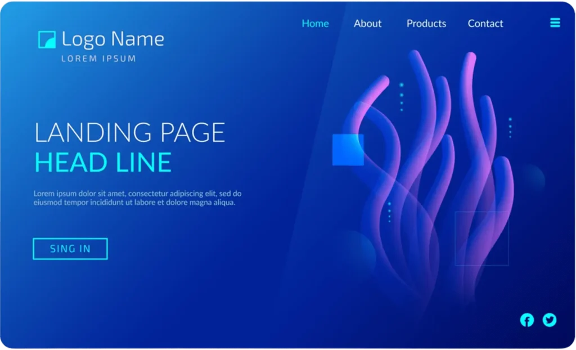Click the dotted column right of tentacles

[510, 128]
